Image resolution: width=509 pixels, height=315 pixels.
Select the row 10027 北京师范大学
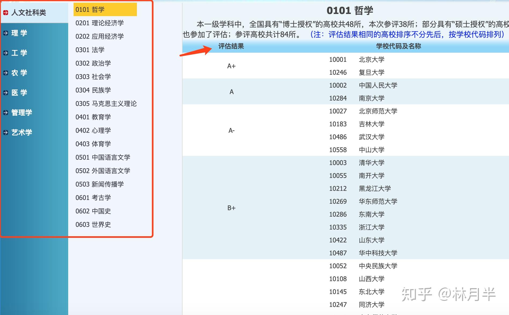point(363,111)
